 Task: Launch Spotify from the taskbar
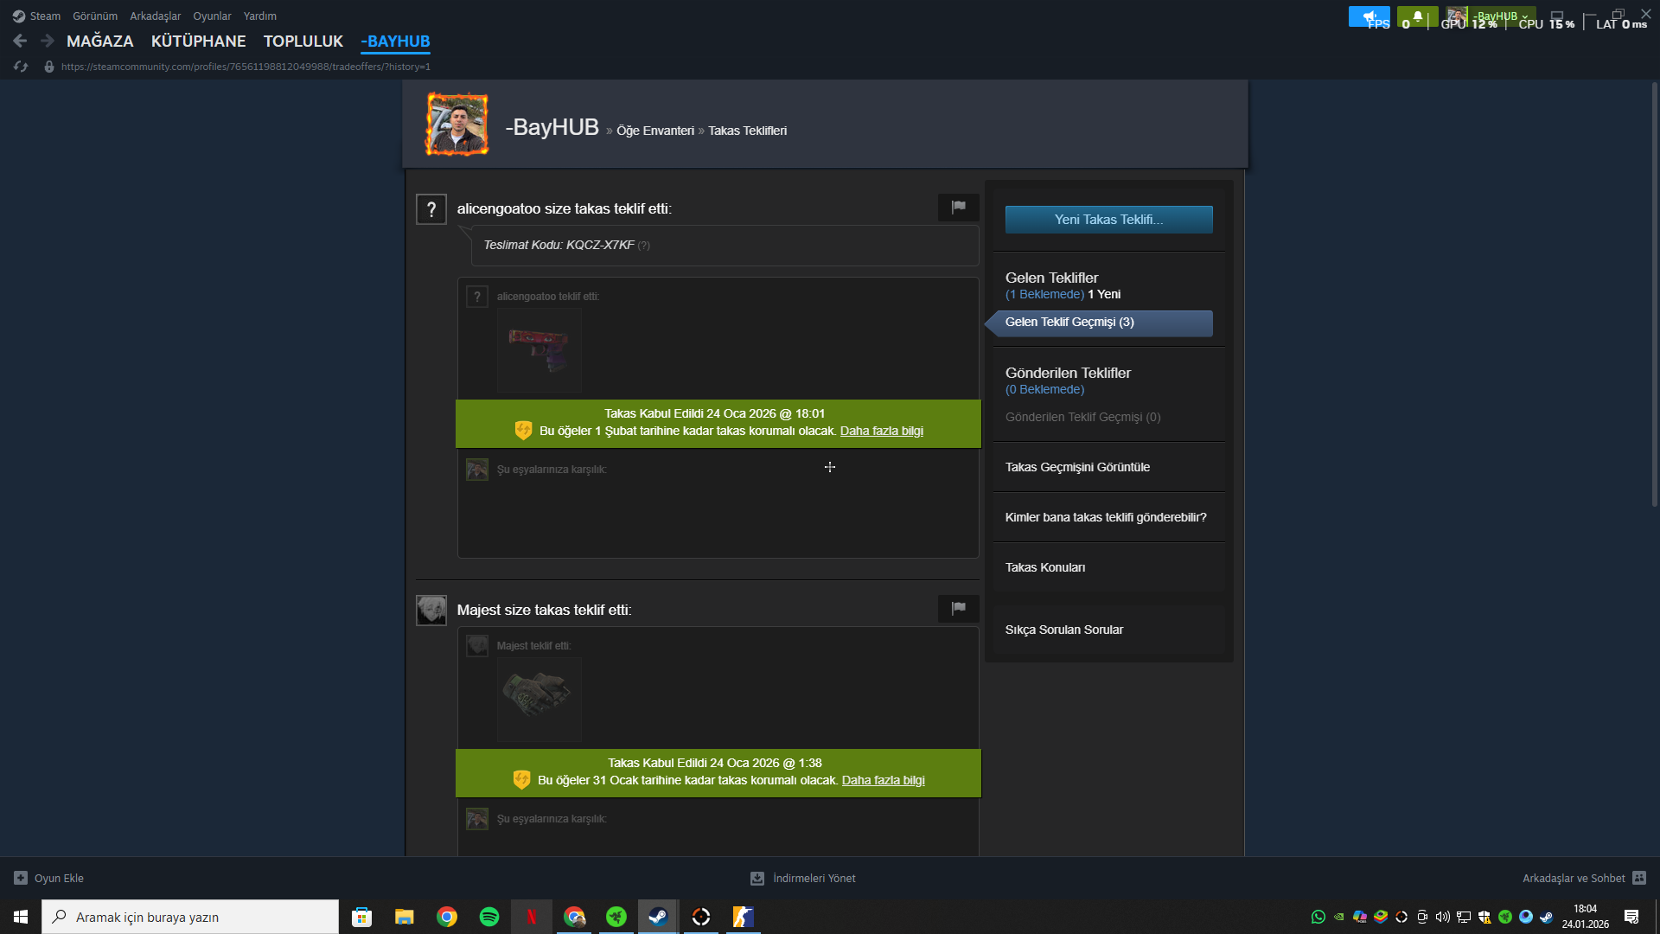(x=489, y=917)
